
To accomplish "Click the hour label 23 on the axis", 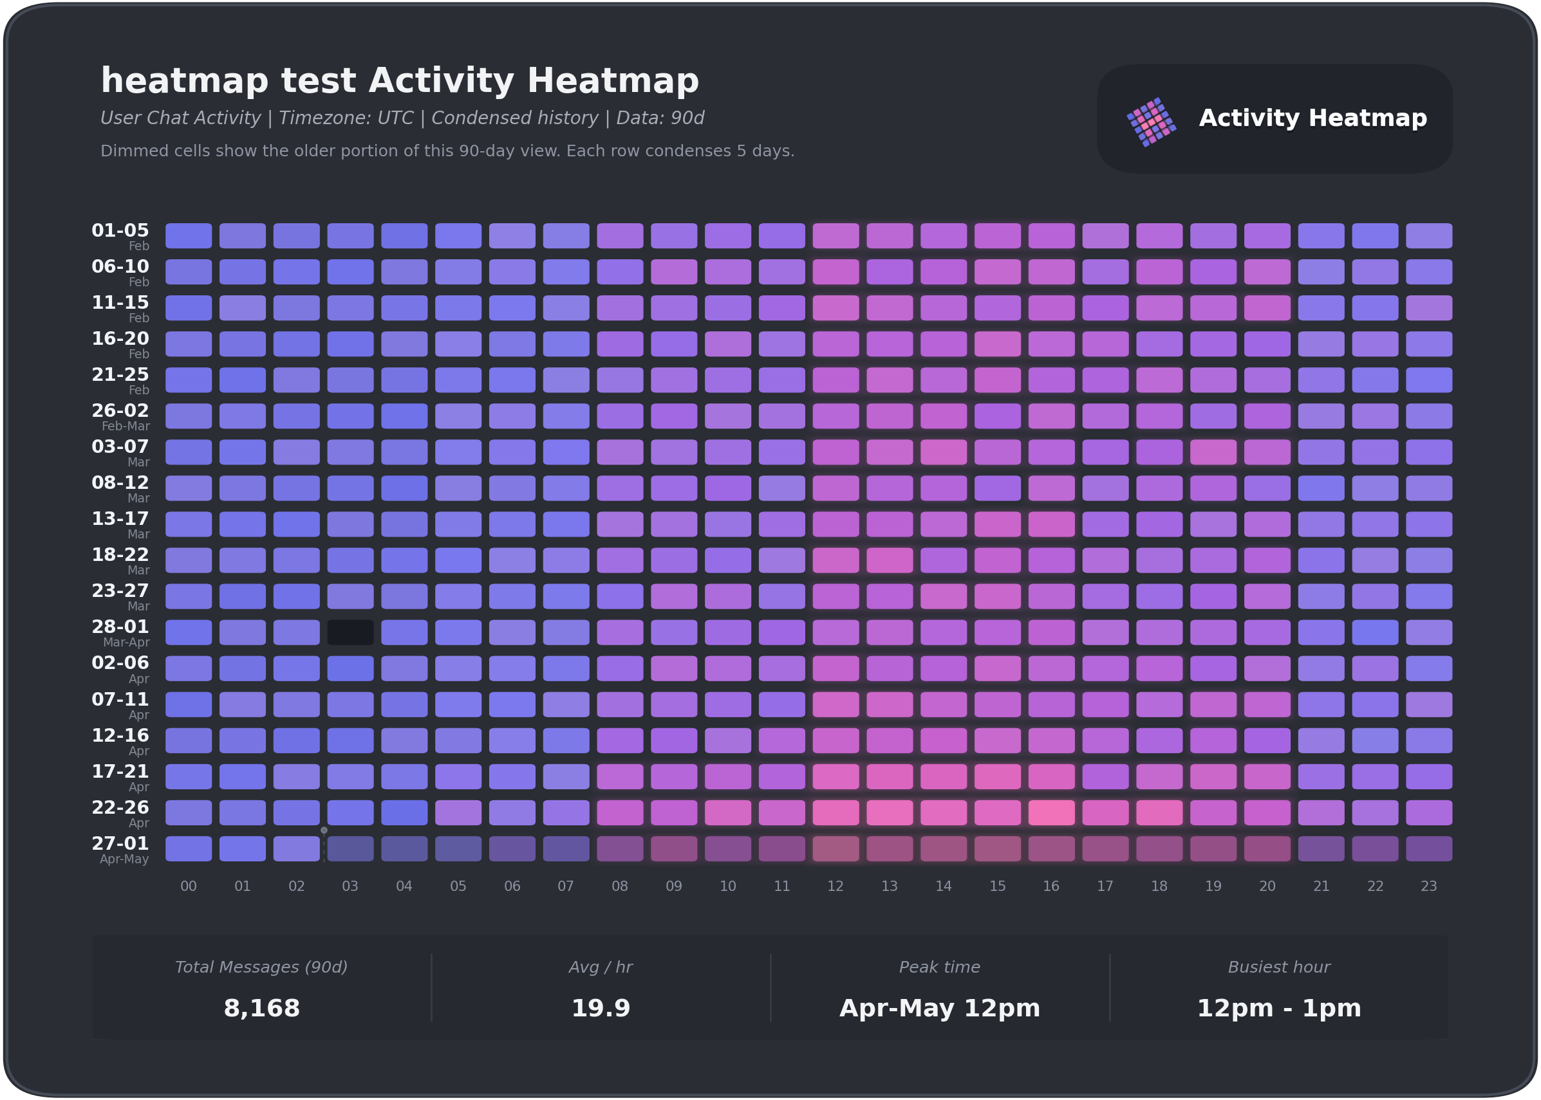I will coord(1428,886).
